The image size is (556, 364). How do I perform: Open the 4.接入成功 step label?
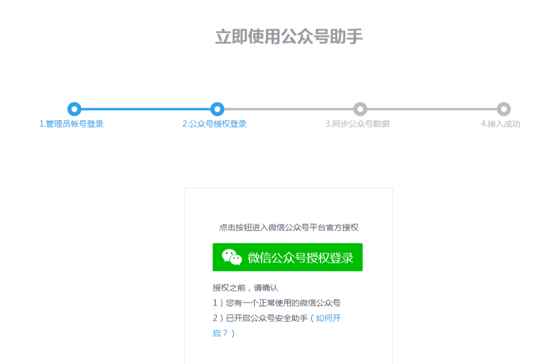500,124
